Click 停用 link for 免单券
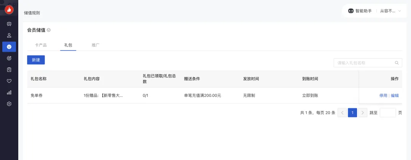 pos(383,96)
